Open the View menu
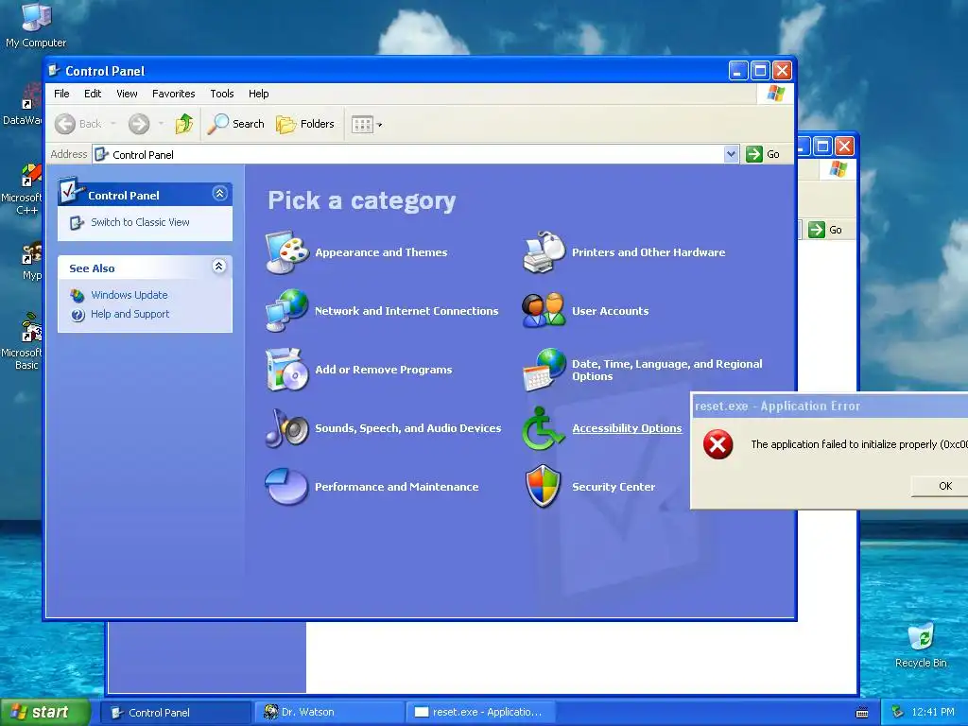Viewport: 968px width, 726px height. pyautogui.click(x=127, y=94)
